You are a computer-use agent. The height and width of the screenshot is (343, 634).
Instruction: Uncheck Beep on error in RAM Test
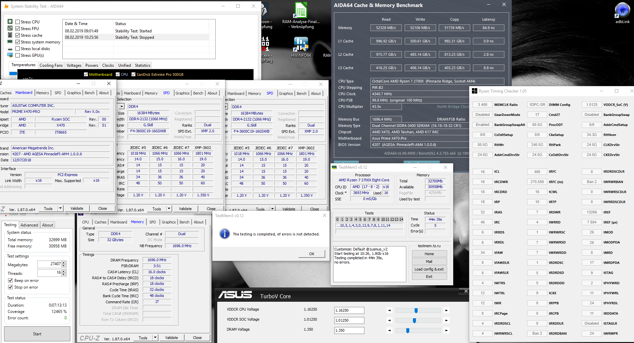tap(10, 281)
